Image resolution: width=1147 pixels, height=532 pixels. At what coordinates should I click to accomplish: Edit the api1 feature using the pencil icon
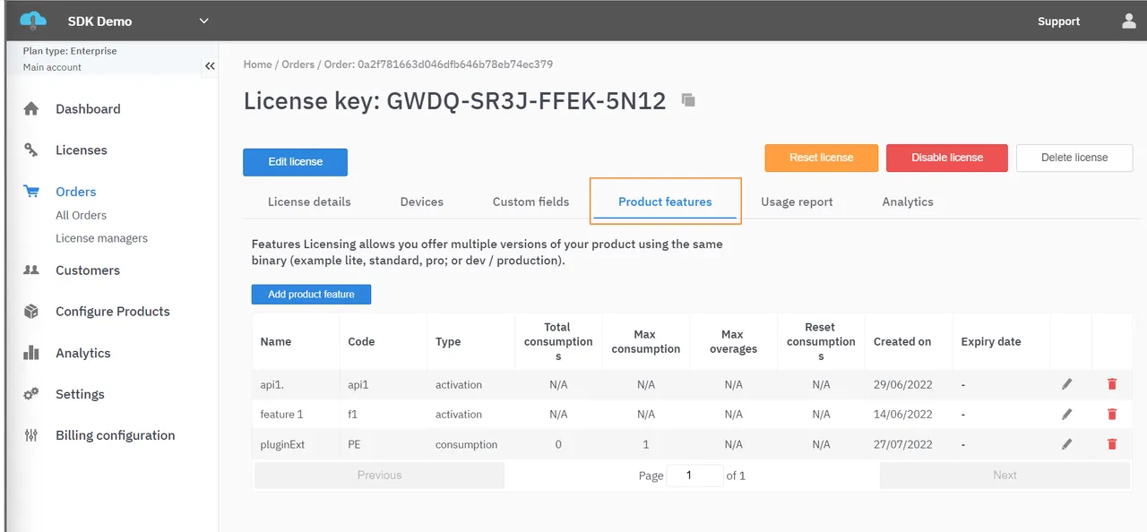1066,383
